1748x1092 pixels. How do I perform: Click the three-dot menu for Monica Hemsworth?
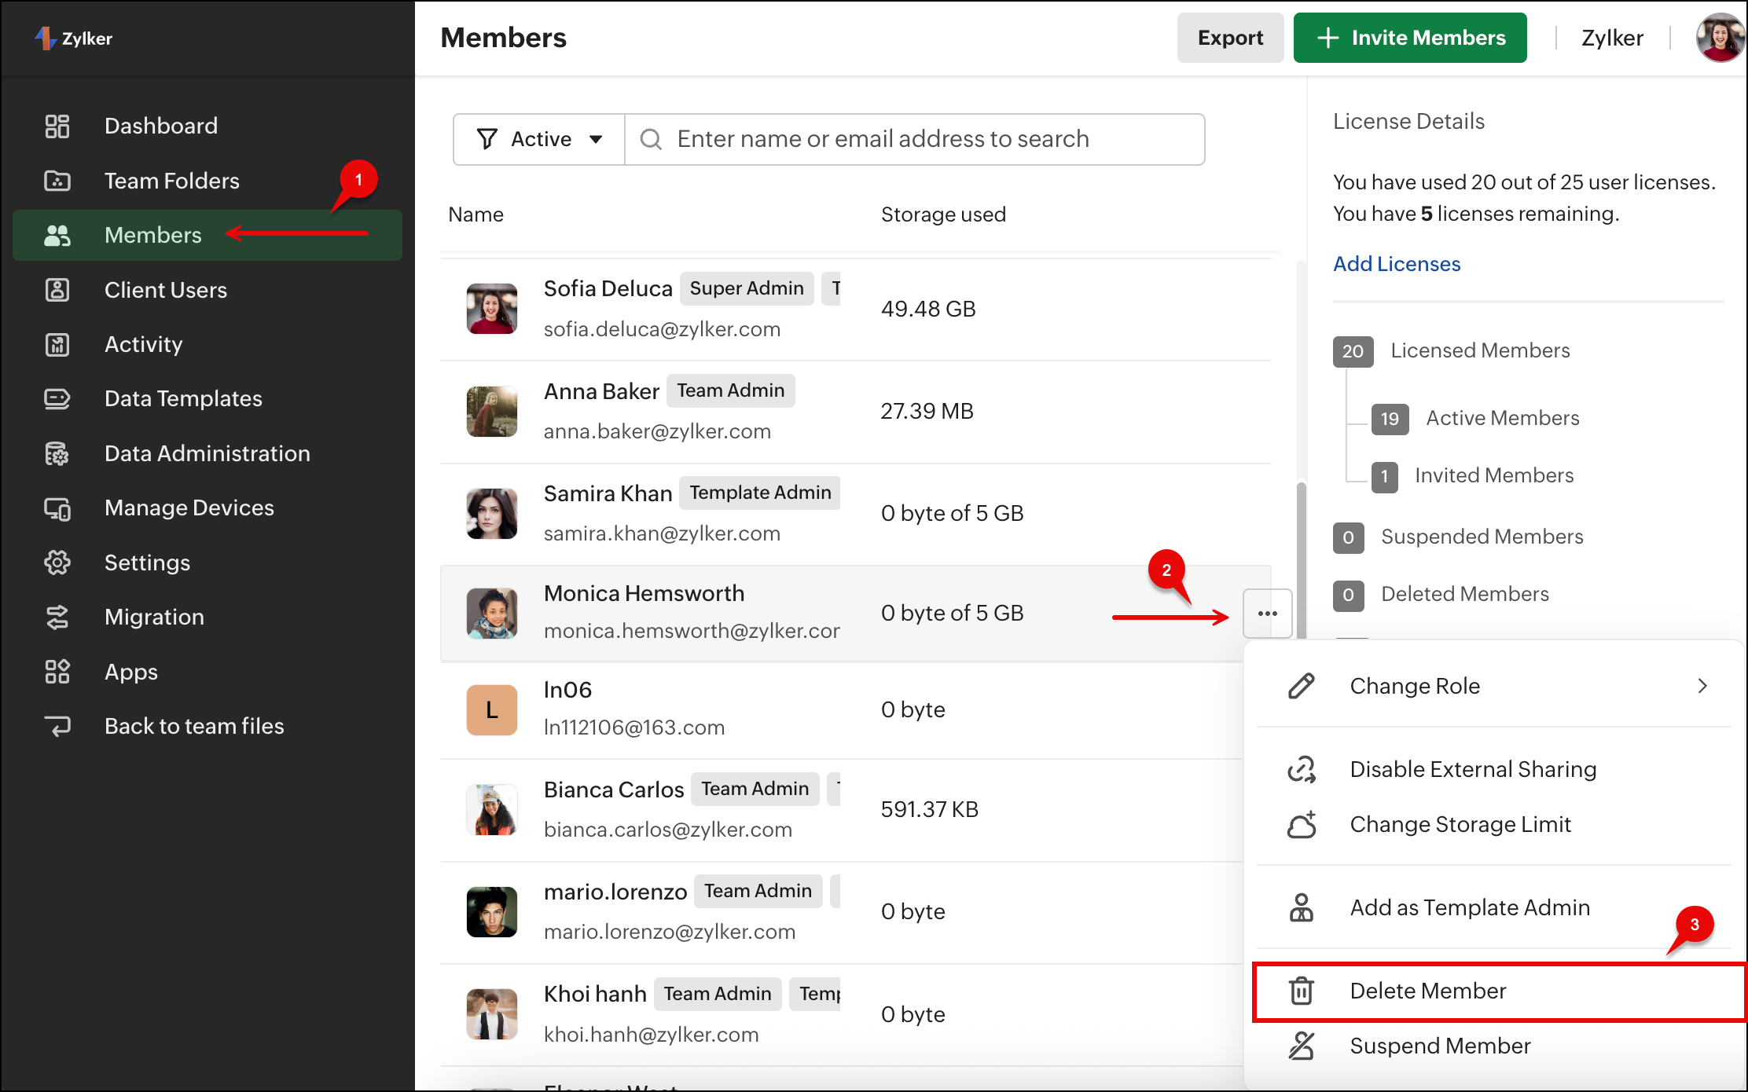click(1267, 614)
